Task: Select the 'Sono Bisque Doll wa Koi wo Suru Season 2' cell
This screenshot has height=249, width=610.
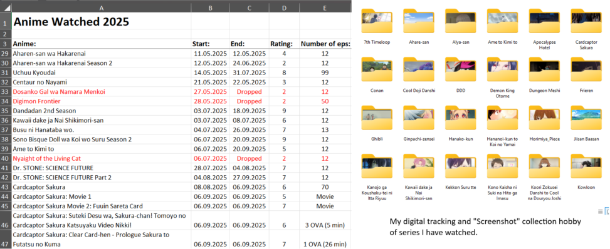Action: click(101, 139)
